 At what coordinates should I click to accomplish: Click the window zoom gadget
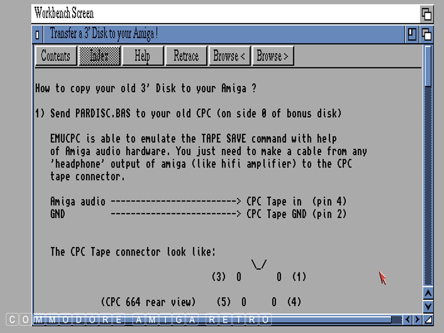point(412,34)
